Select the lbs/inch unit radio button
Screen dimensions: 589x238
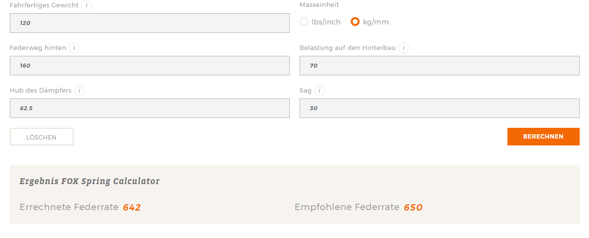pos(304,22)
